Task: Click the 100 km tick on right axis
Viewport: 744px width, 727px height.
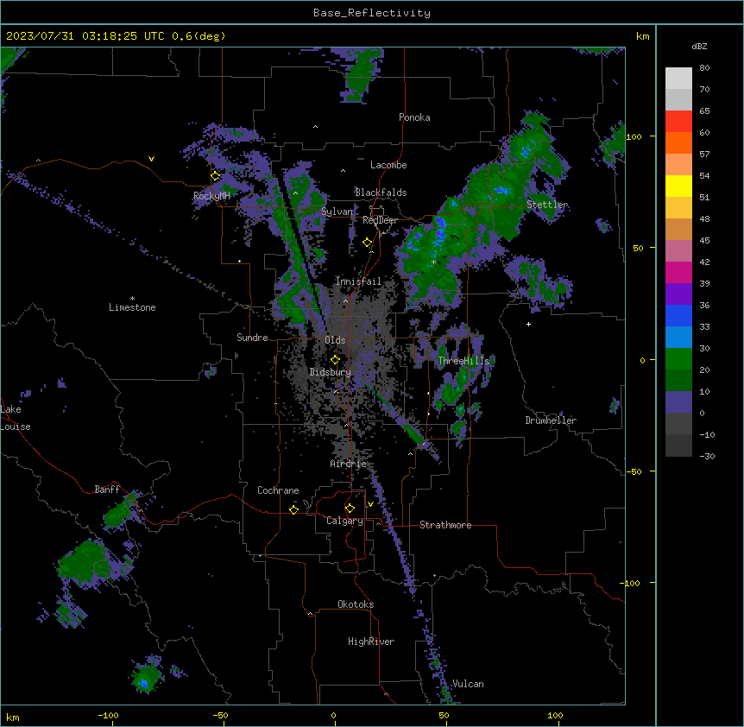Action: pos(634,136)
